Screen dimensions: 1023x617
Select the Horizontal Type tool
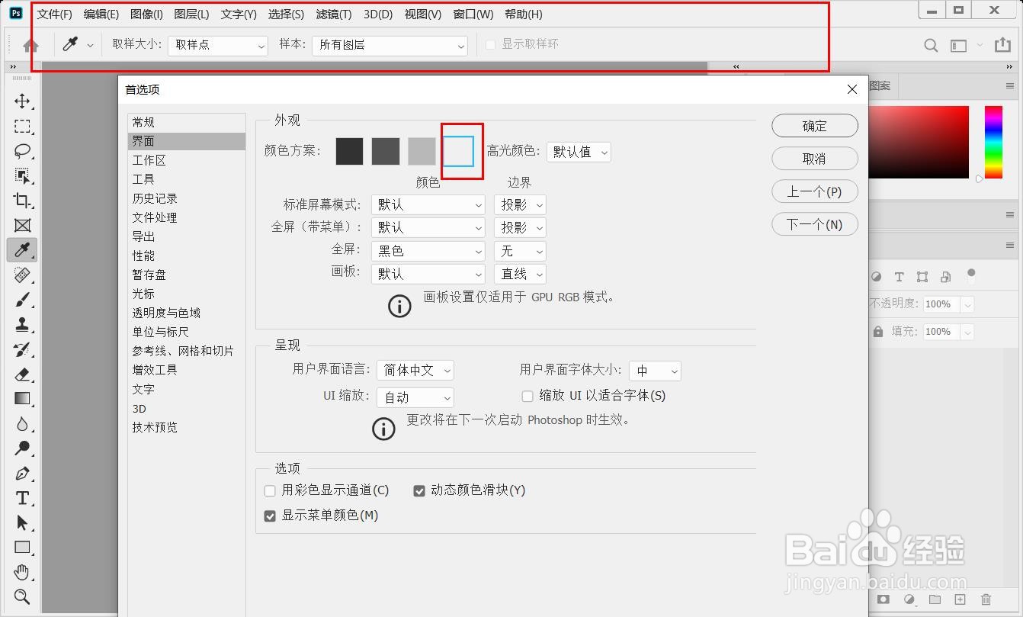coord(23,498)
